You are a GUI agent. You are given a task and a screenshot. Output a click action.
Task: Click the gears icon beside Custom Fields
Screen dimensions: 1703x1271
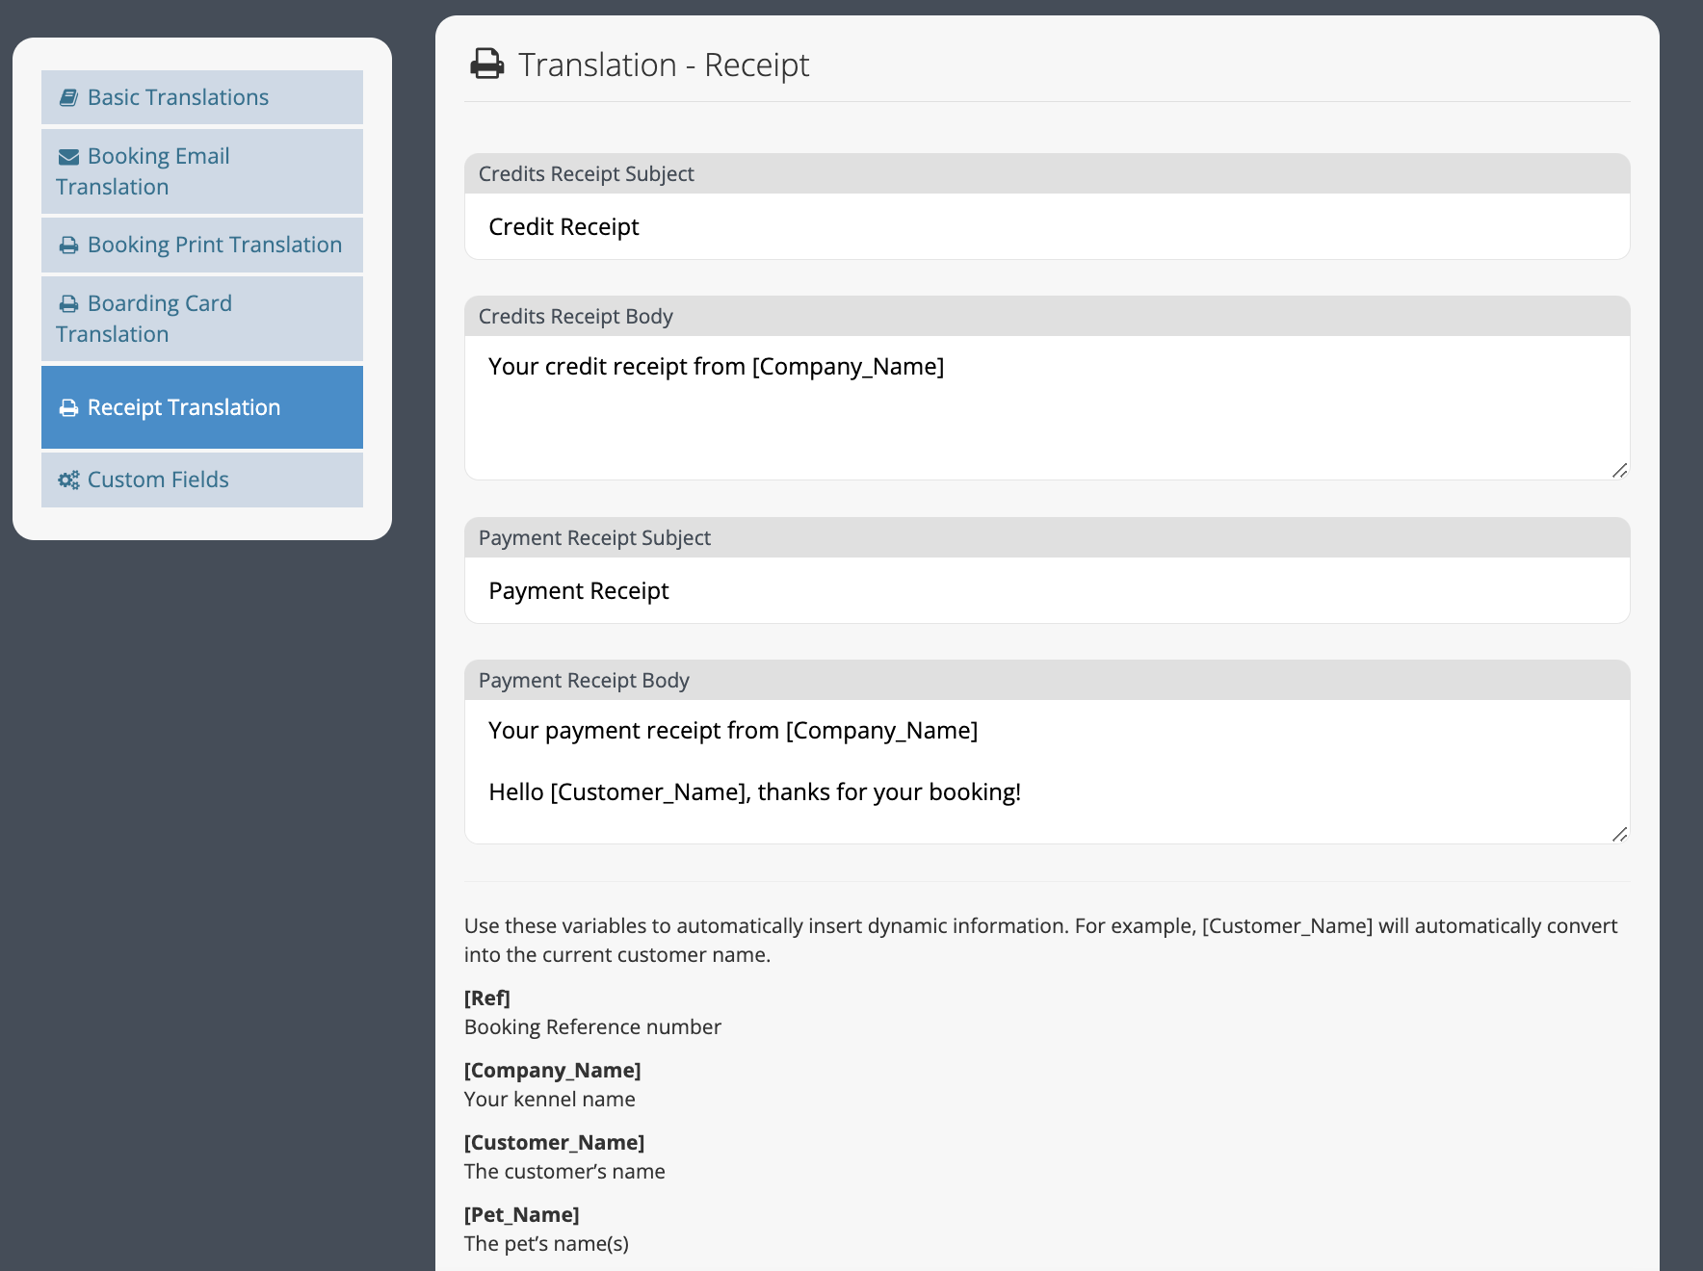click(68, 480)
